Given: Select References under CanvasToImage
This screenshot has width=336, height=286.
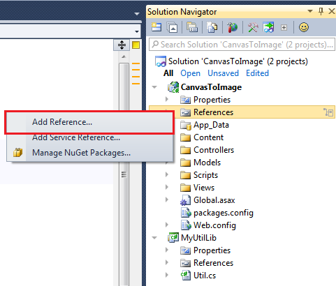Looking at the screenshot, I should 213,112.
